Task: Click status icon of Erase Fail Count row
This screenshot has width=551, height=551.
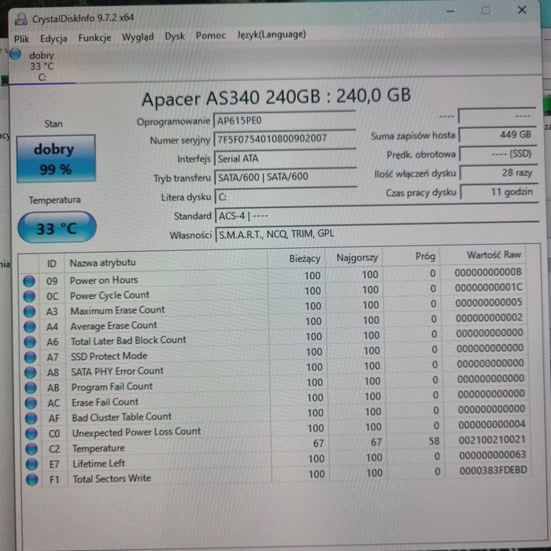Action: click(31, 403)
